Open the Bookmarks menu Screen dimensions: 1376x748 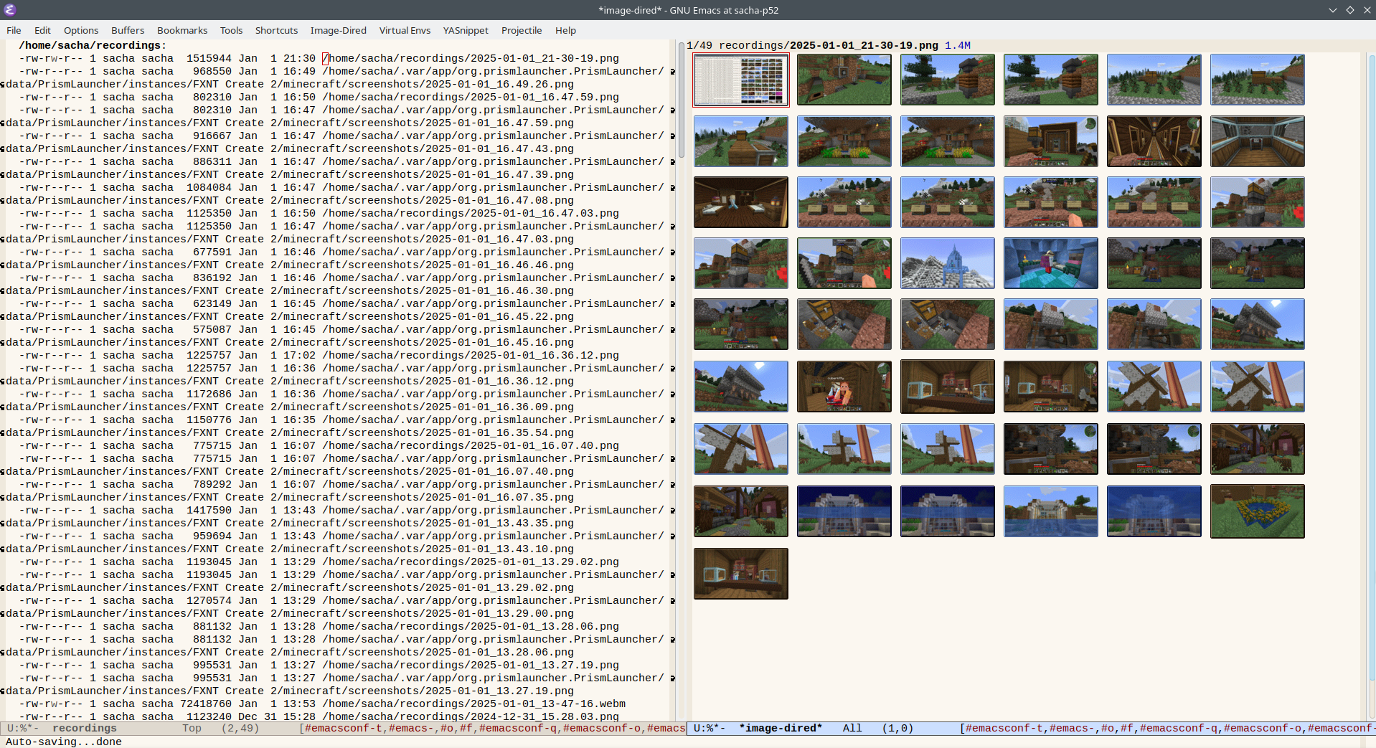coord(182,30)
